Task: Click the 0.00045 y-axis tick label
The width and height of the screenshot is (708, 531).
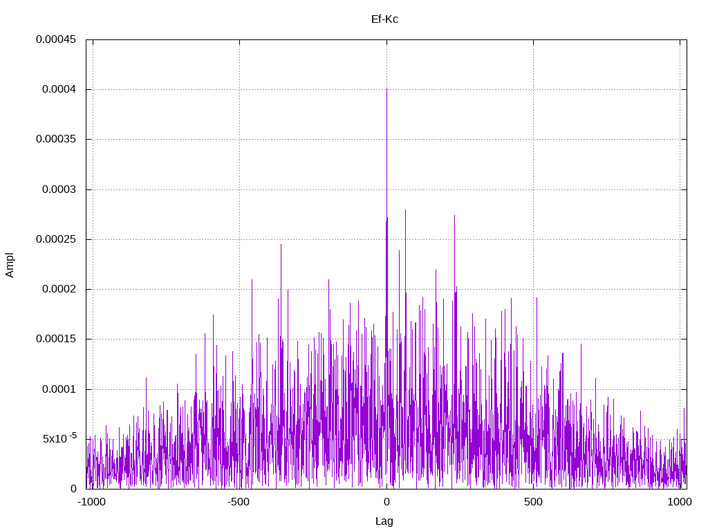Action: (x=56, y=39)
